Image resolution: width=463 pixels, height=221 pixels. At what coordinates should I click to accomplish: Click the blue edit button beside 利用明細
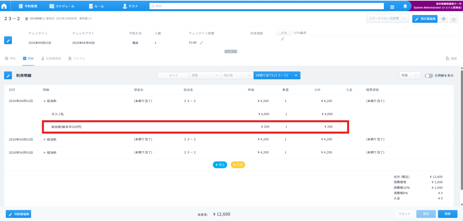8,75
